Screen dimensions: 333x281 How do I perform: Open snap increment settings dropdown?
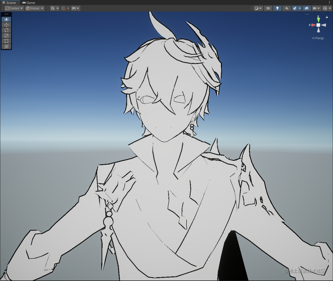[75, 8]
